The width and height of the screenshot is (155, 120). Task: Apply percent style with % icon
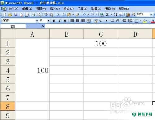pyautogui.click(x=101, y=21)
